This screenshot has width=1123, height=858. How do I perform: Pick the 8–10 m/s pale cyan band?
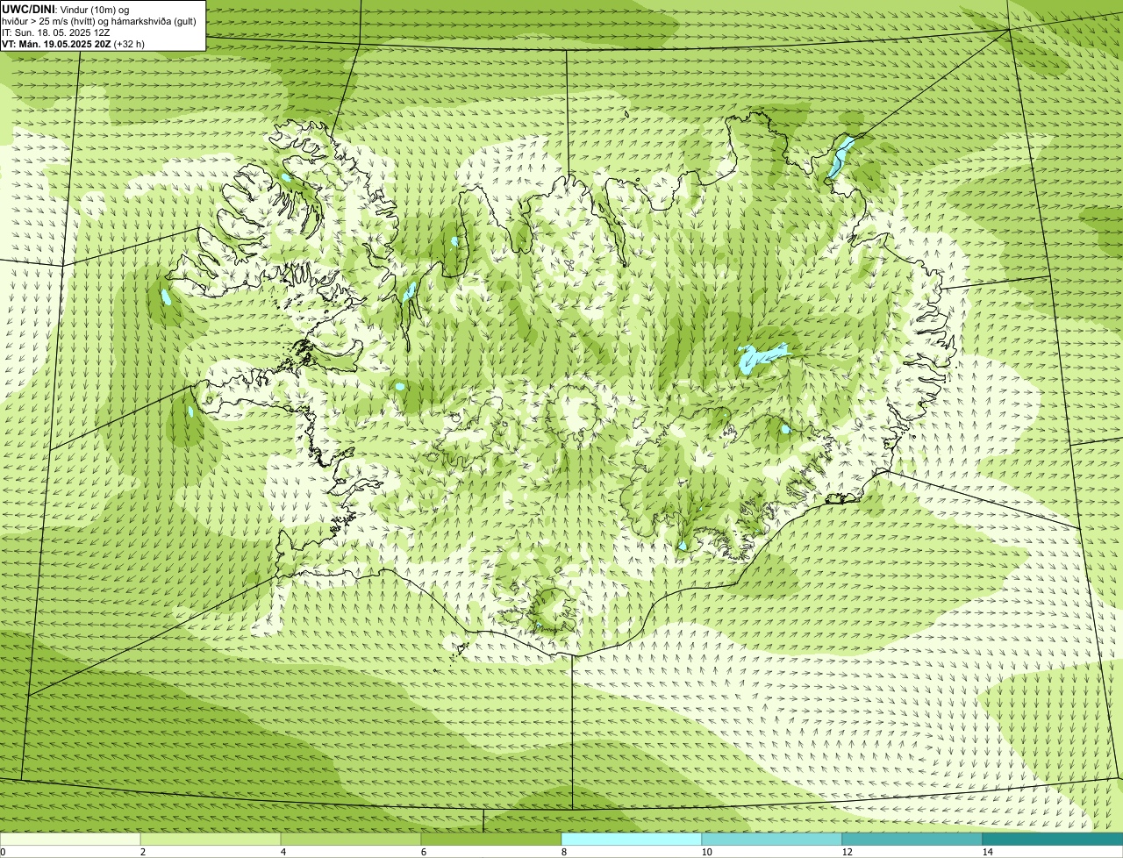(x=632, y=839)
